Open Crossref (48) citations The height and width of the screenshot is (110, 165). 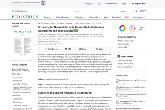tap(122, 47)
